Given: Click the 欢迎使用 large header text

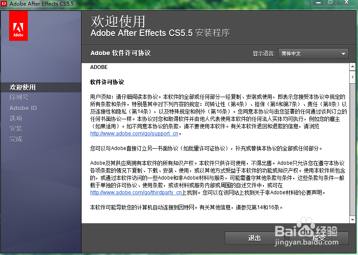Looking at the screenshot, I should pyautogui.click(x=118, y=22).
